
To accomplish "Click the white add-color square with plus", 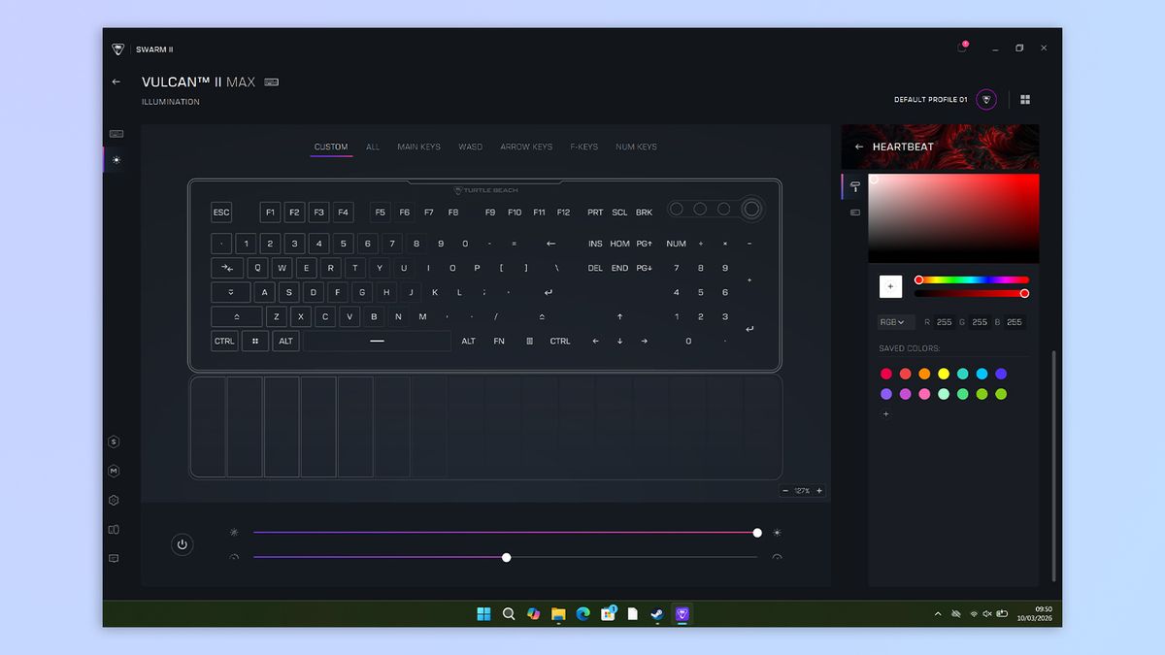I will 890,286.
